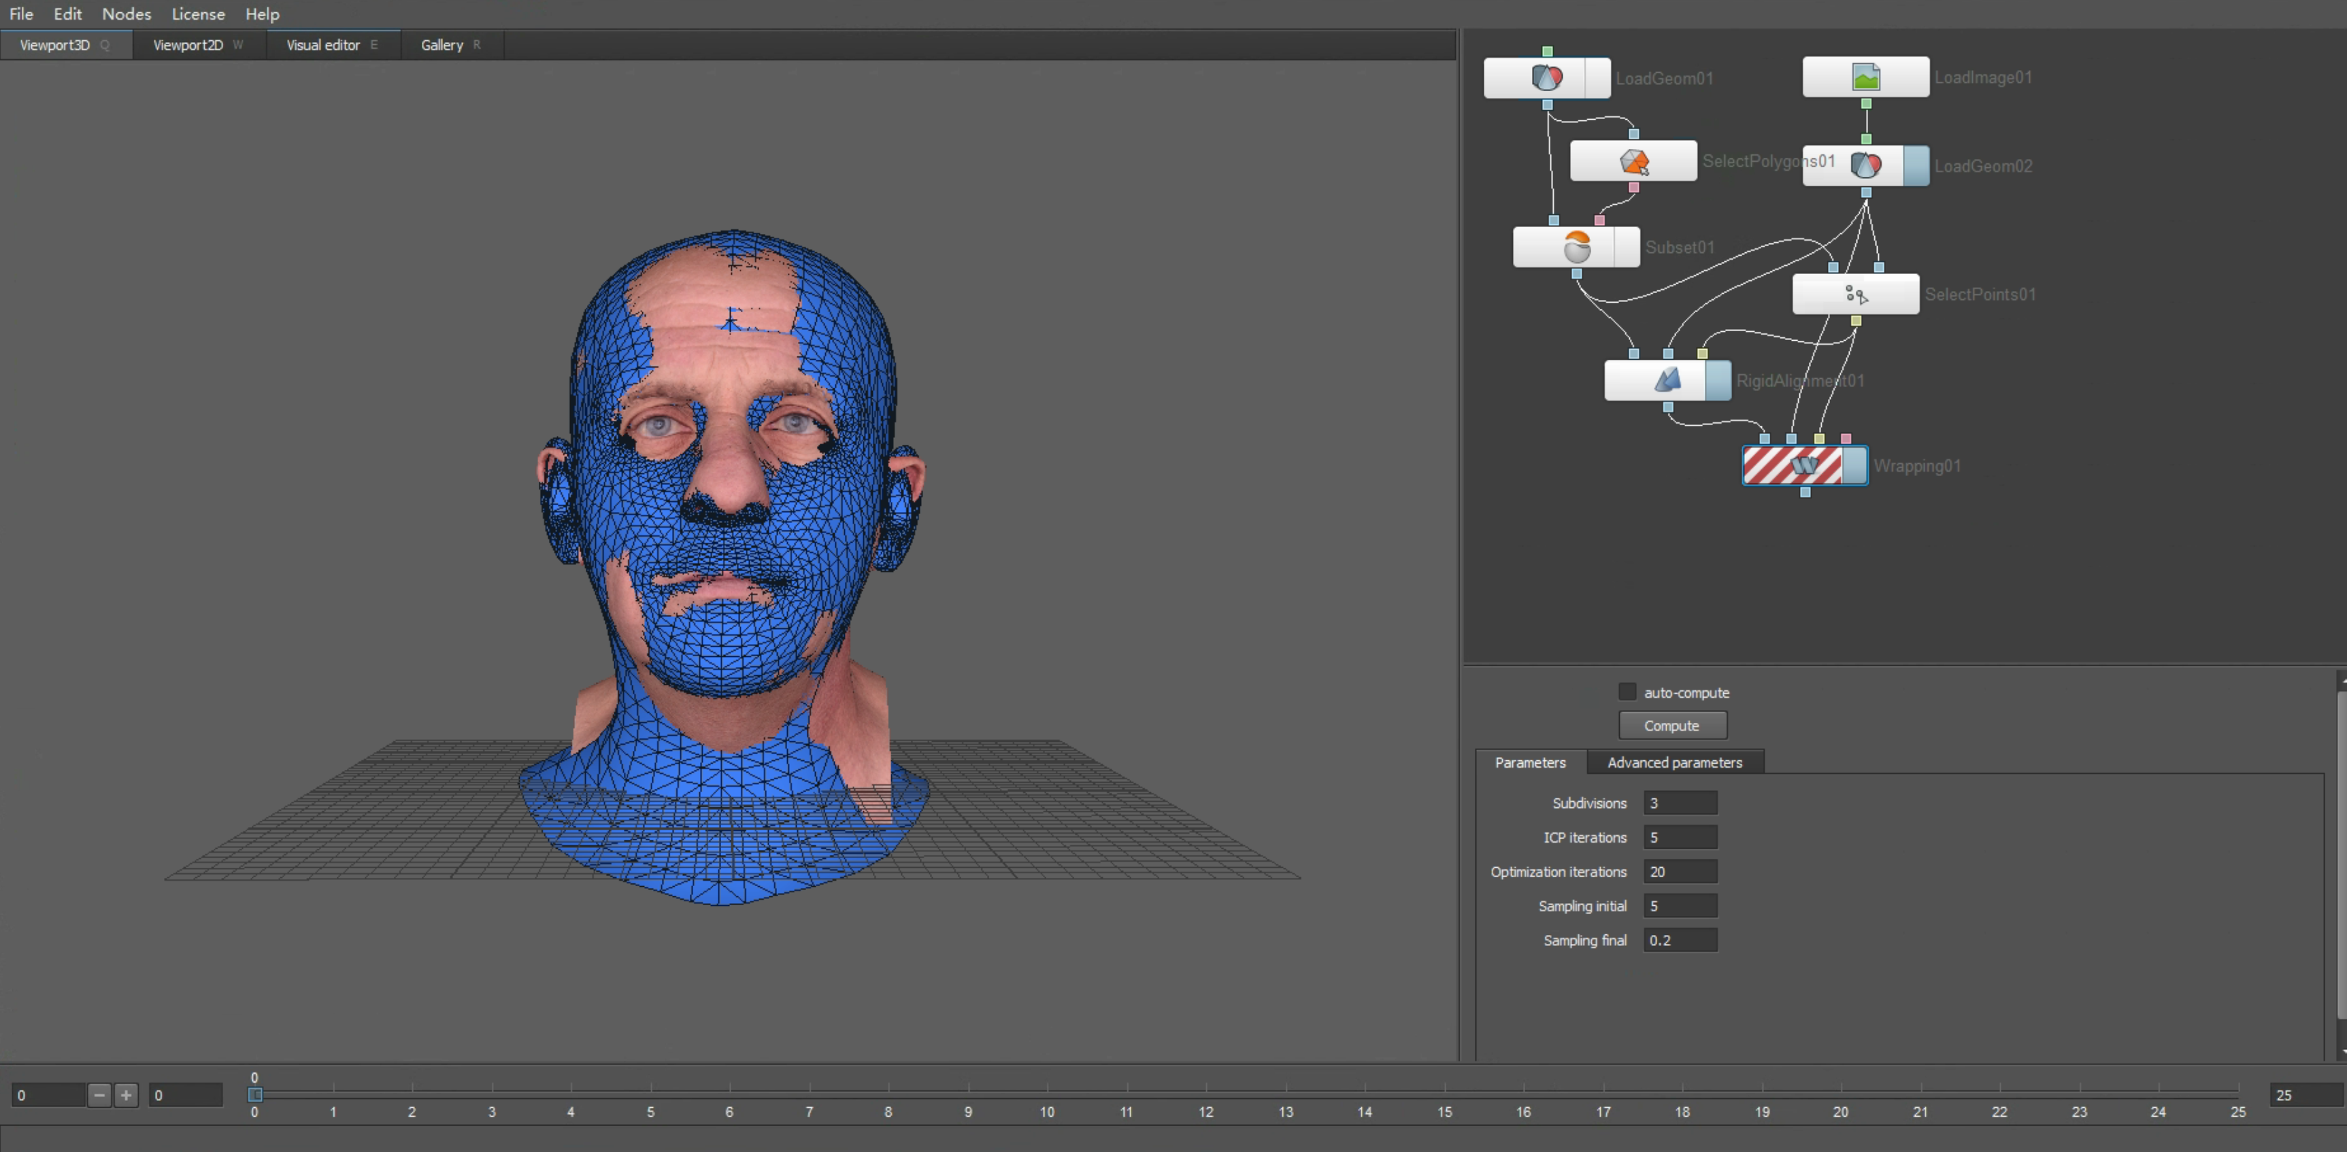
Task: Click the timeline plus frame button
Action: (126, 1095)
